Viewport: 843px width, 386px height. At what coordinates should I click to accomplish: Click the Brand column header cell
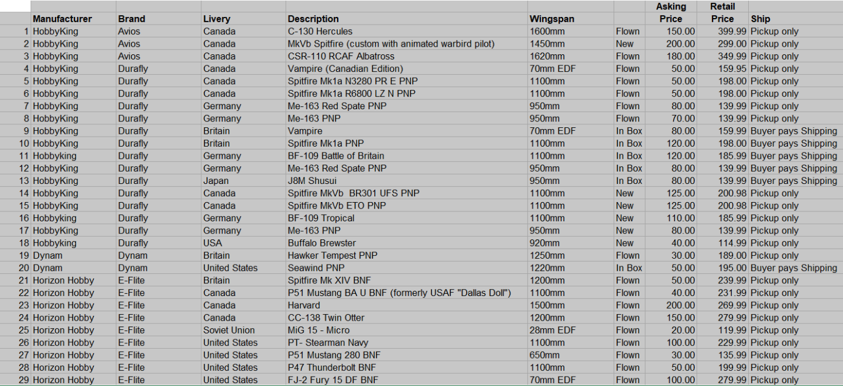coord(158,19)
